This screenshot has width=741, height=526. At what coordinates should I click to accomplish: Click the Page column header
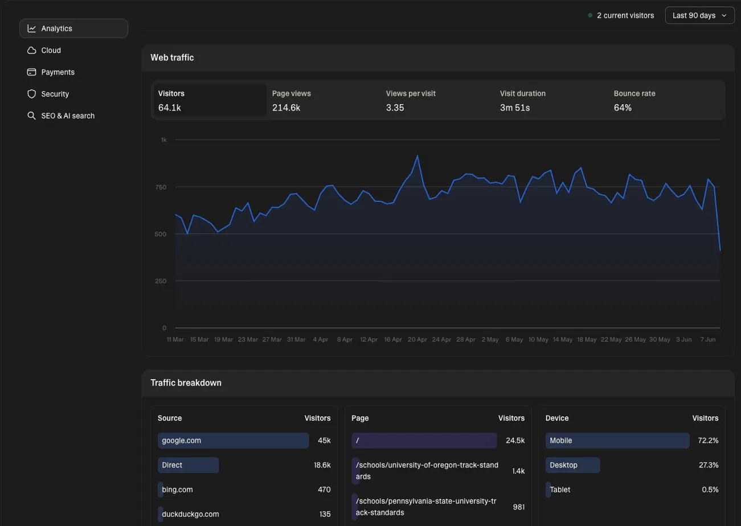pyautogui.click(x=360, y=418)
